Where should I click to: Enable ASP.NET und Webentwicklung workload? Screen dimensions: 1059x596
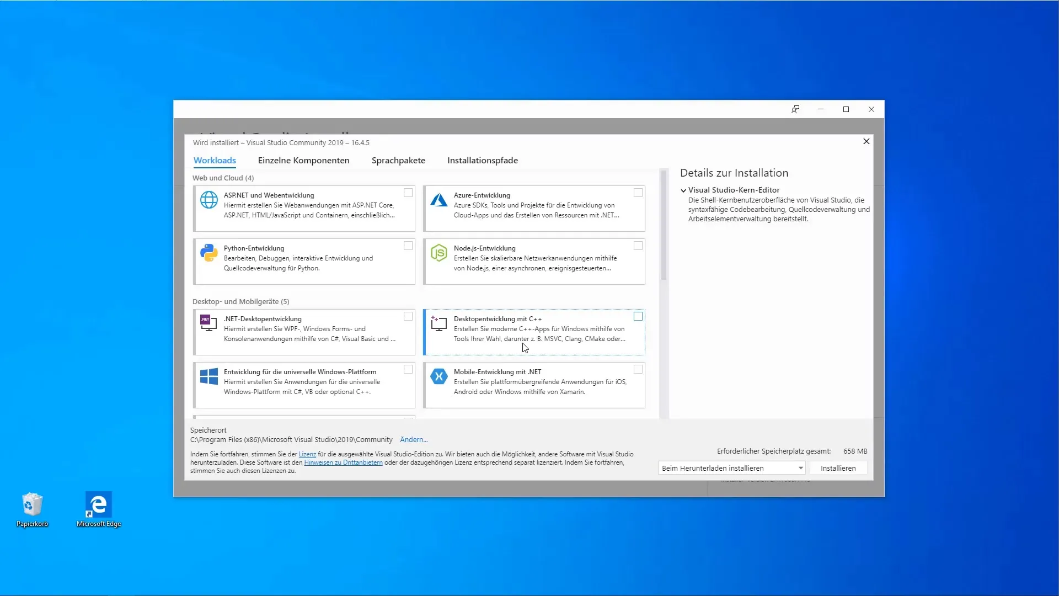408,193
